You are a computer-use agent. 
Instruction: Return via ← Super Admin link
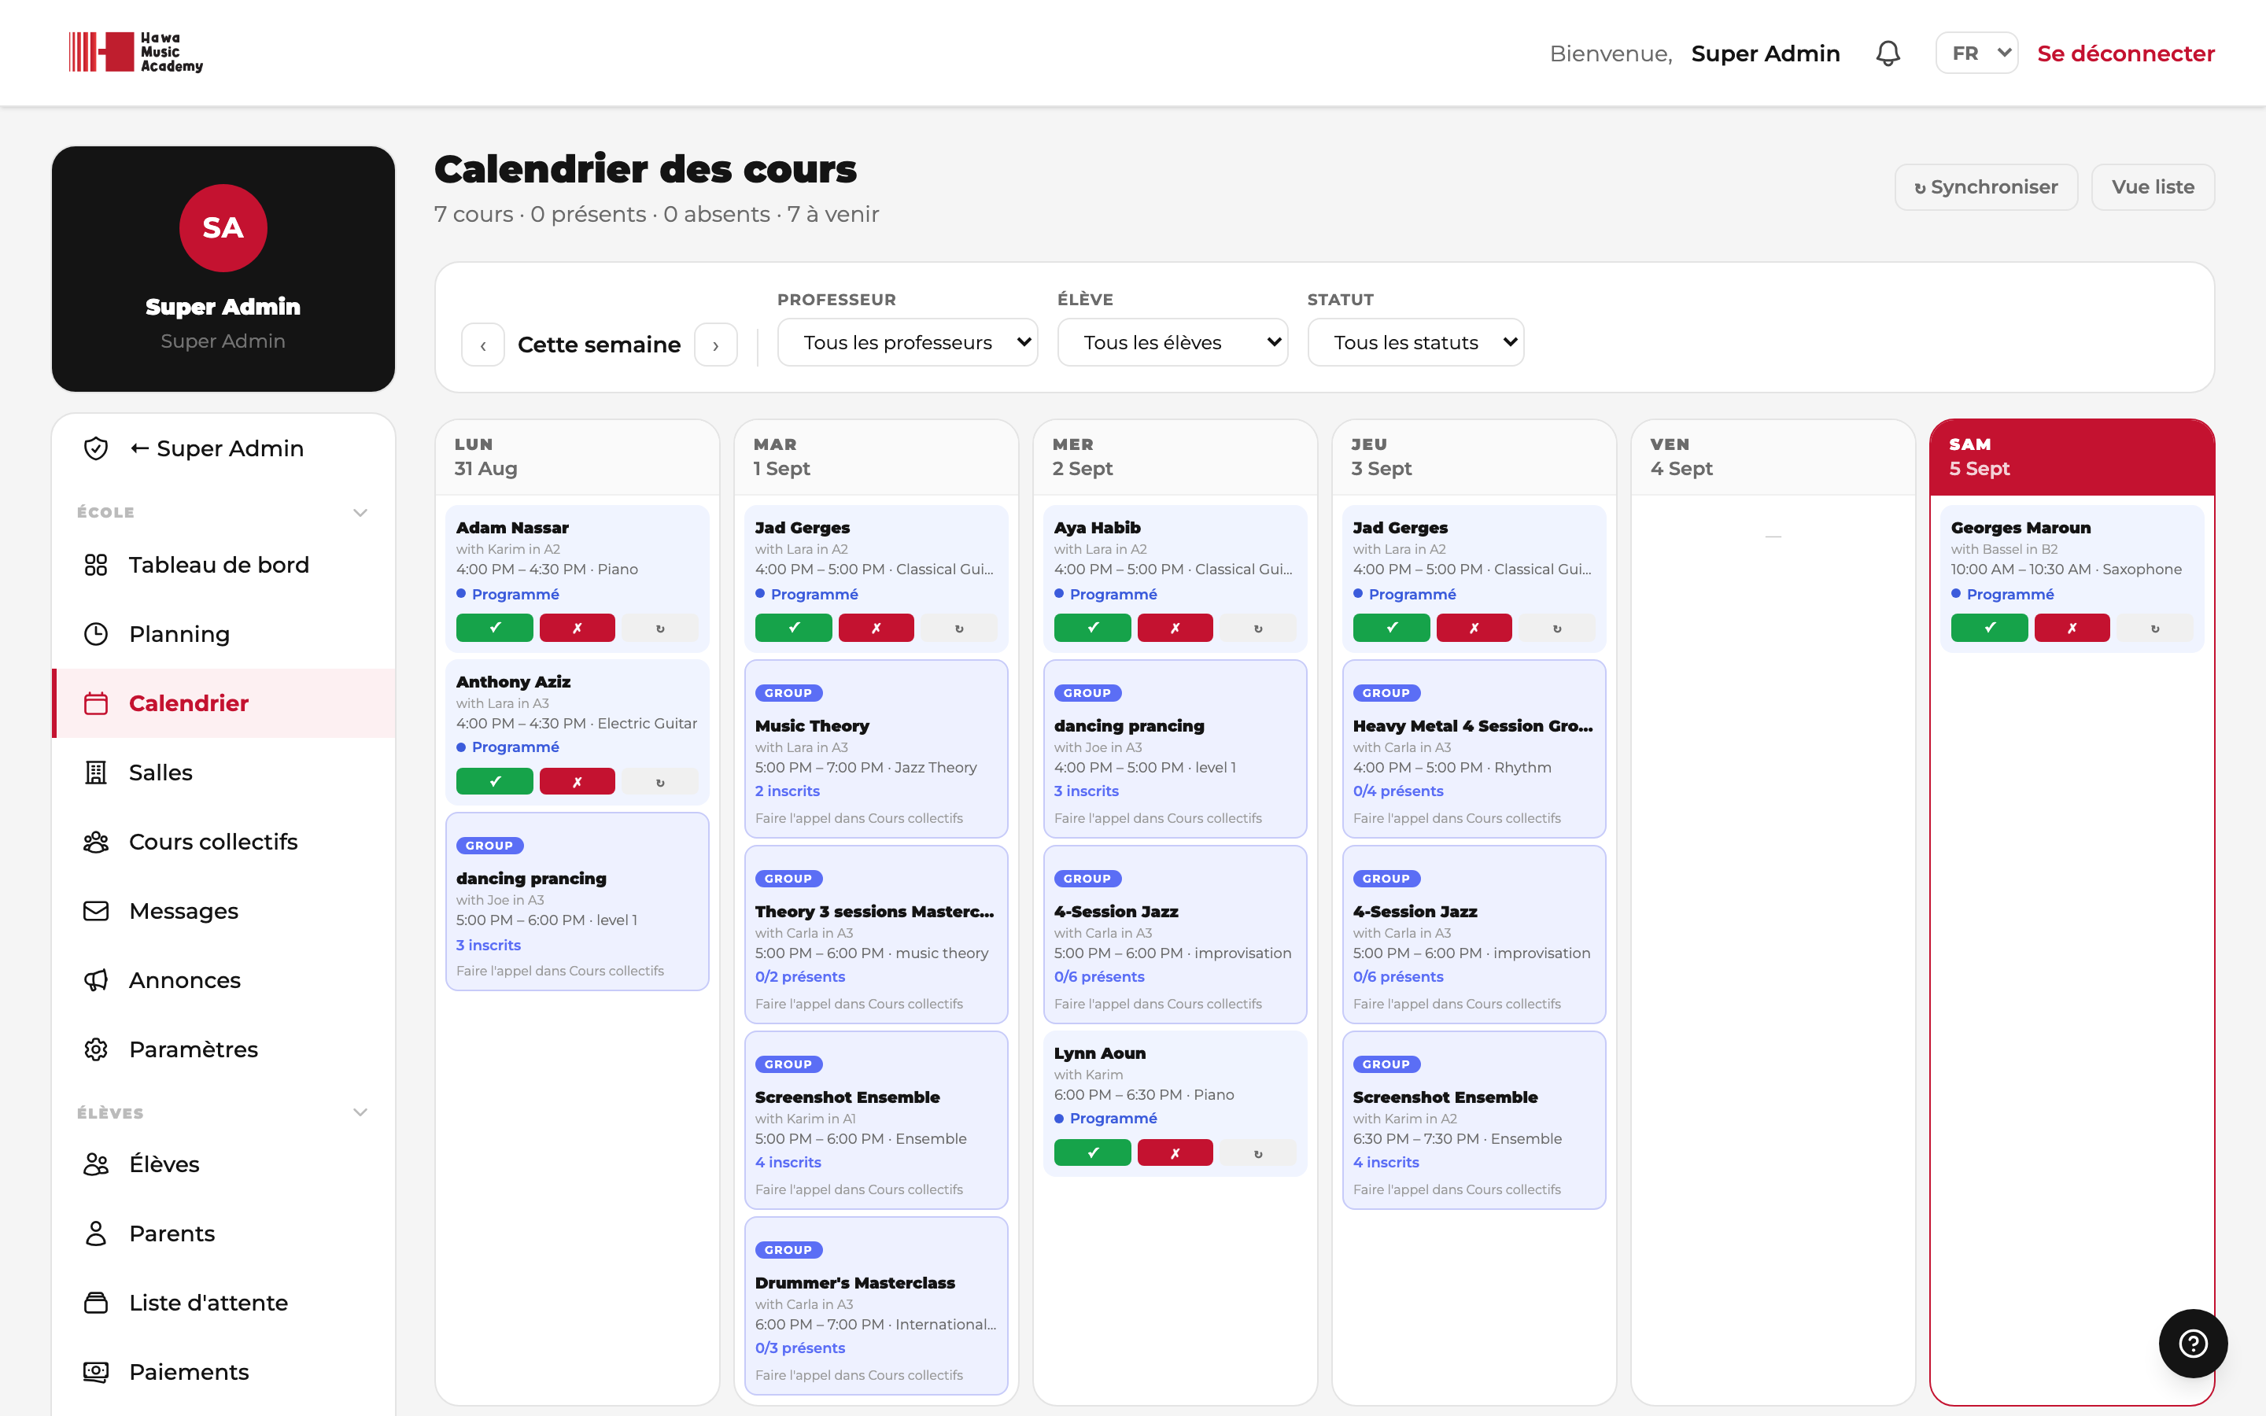pyautogui.click(x=223, y=448)
